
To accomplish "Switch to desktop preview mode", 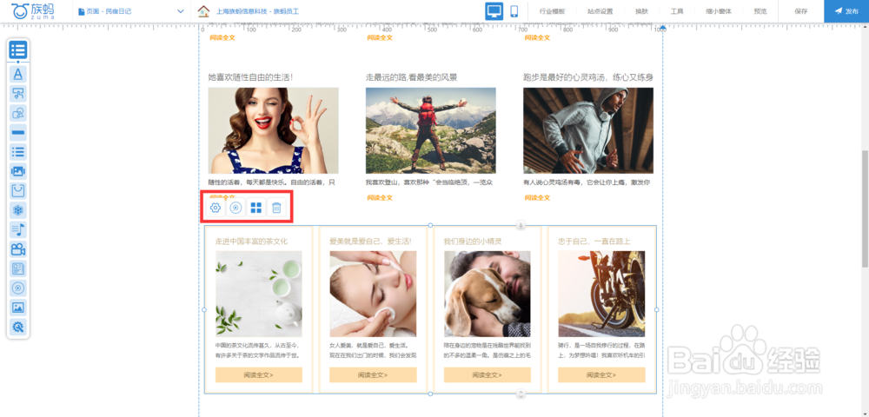I will (494, 11).
